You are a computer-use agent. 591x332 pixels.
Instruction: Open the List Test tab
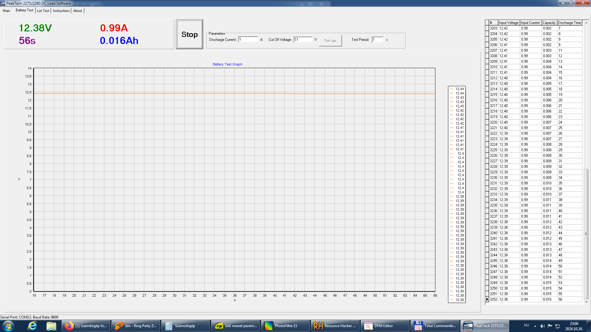[43, 11]
